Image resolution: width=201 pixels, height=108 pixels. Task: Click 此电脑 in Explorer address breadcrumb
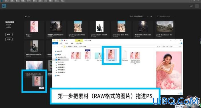(70, 46)
